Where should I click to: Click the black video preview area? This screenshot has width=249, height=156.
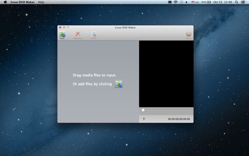pos(166,74)
